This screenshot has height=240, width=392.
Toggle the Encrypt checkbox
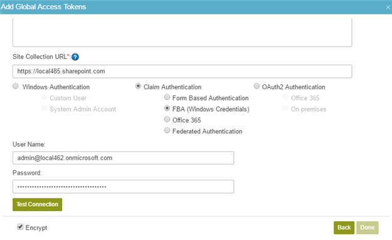coord(20,227)
